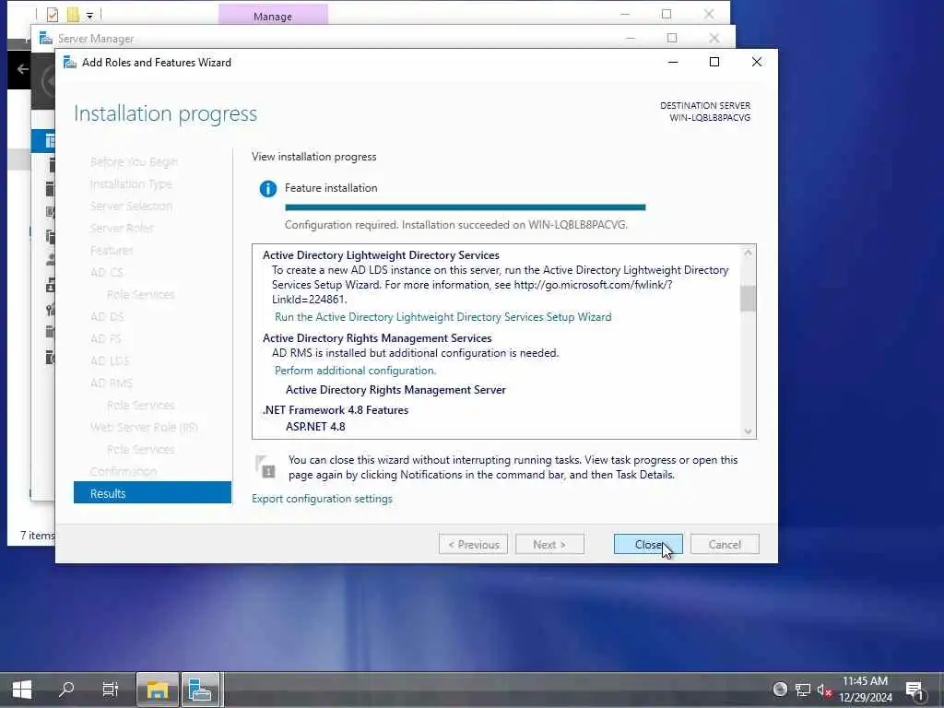This screenshot has height=708, width=944.
Task: Click the feature installation progress bar
Action: pos(465,207)
